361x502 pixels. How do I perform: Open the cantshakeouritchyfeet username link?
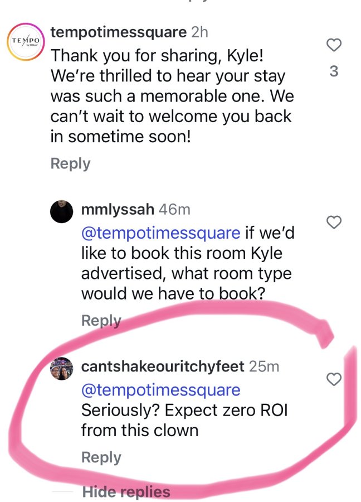pos(163,366)
